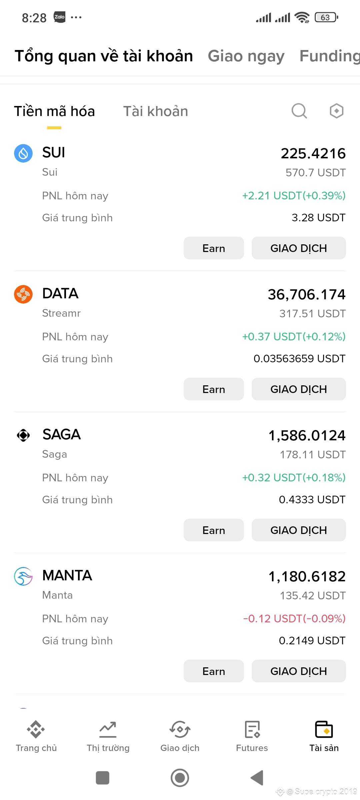This screenshot has width=360, height=800.
Task: Open Thị trường market icon
Action: (x=108, y=729)
